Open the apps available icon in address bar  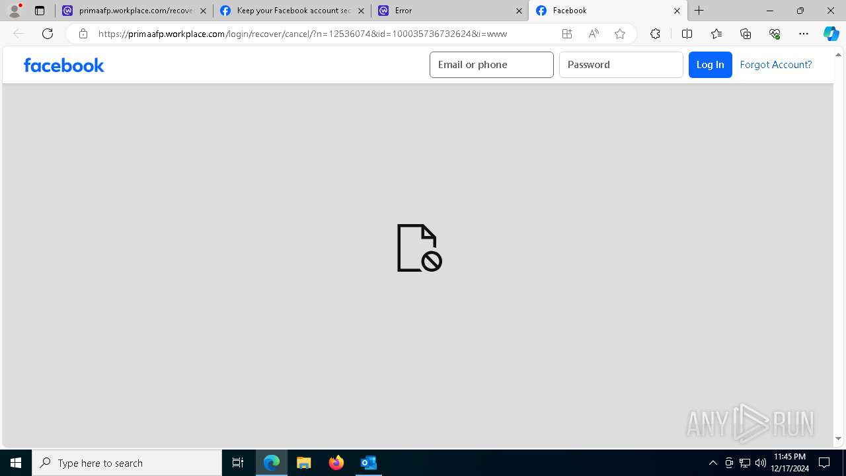pyautogui.click(x=567, y=34)
